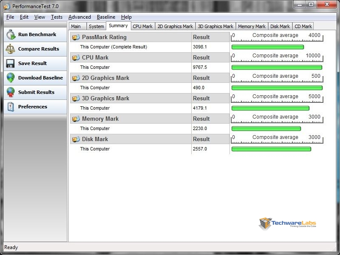Click the Memory Mark result value 2230.0

click(x=200, y=128)
